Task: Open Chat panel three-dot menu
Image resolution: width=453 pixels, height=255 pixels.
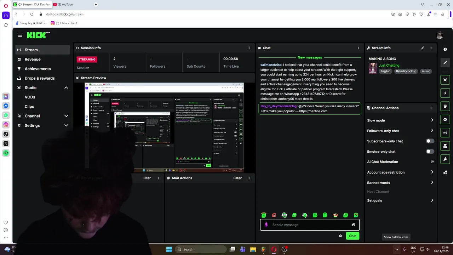Action: coord(358,48)
